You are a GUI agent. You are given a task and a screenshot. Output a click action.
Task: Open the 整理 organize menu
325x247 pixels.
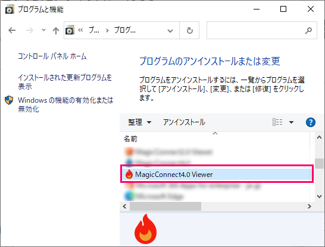[x=139, y=122]
